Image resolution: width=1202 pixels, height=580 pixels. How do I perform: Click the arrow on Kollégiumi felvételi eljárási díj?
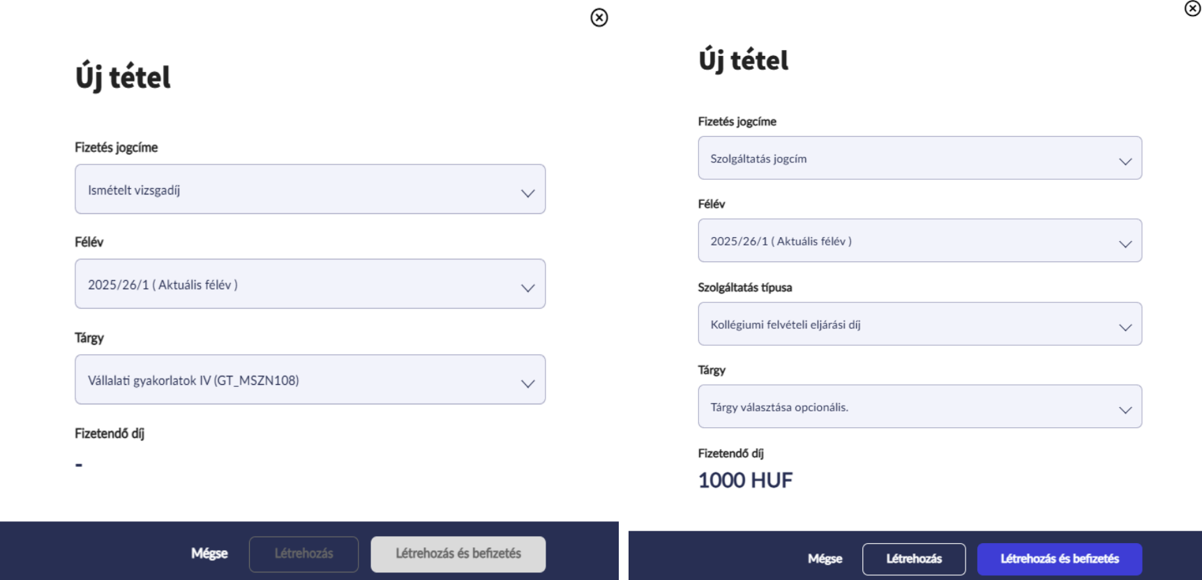(1125, 327)
